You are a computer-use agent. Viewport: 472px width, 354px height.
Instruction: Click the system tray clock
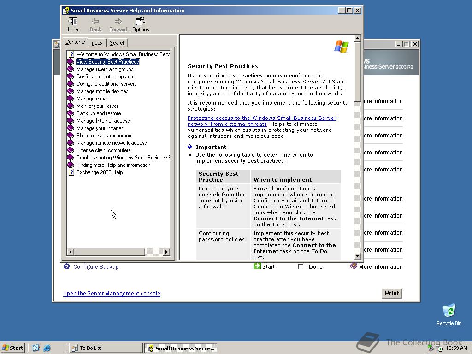click(456, 348)
